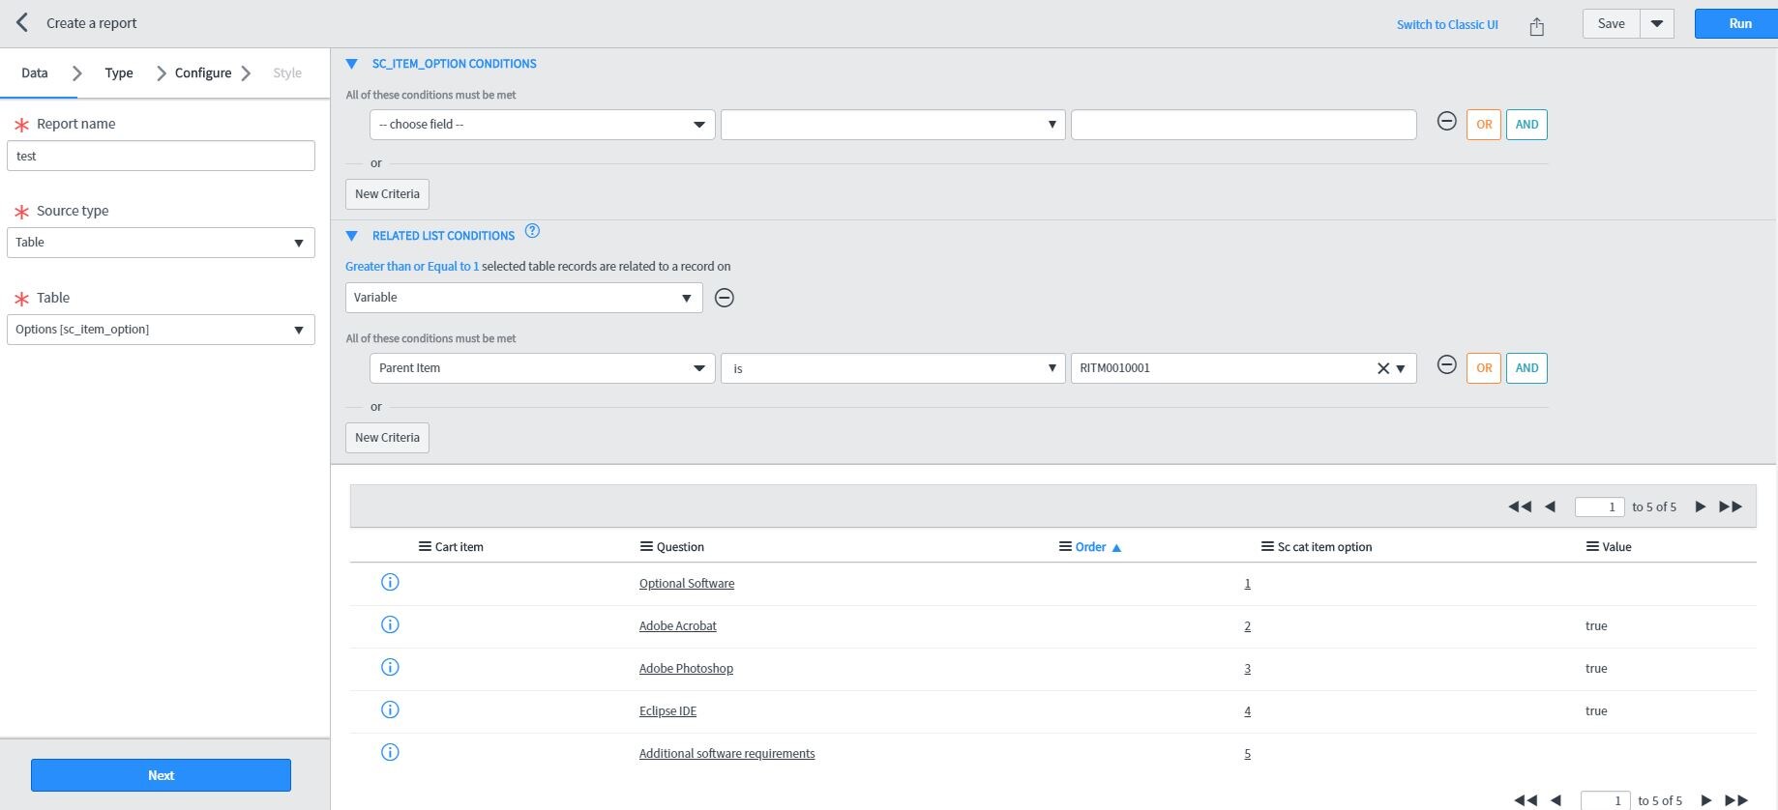Click the Next button

click(x=161, y=775)
